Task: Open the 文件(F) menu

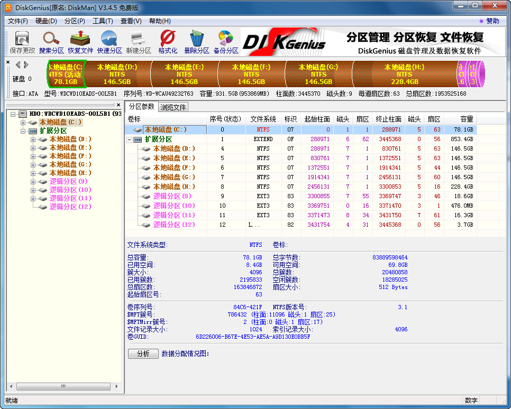Action: 18,21
